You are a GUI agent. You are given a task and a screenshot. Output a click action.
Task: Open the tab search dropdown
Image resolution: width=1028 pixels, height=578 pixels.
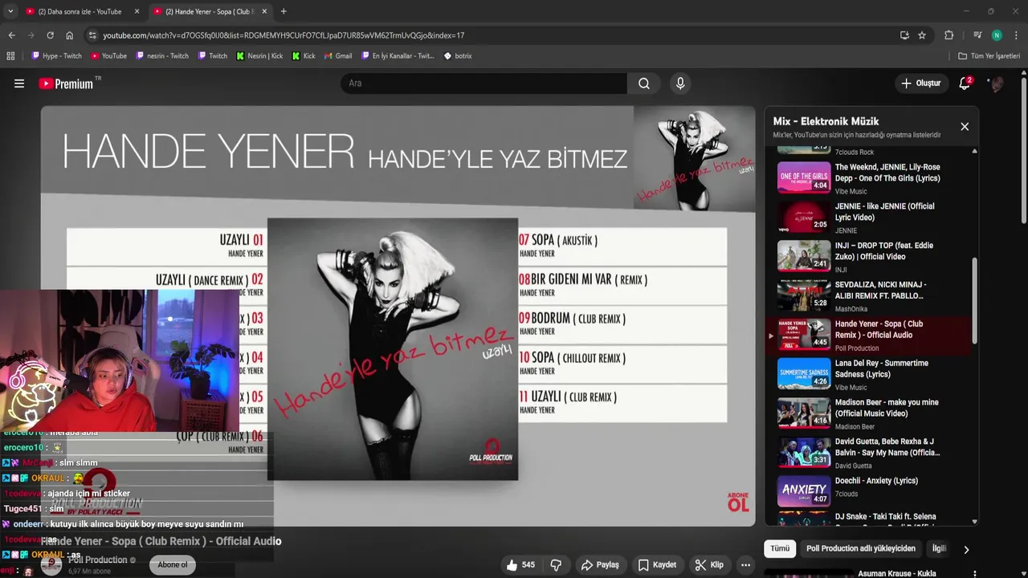(x=10, y=11)
